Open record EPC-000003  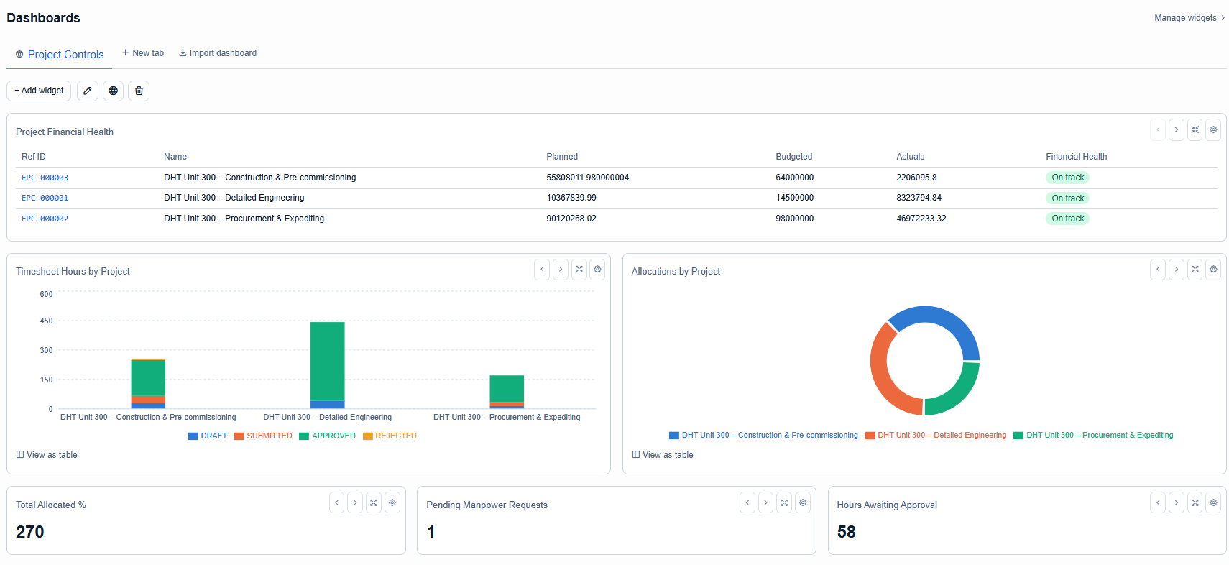tap(45, 178)
